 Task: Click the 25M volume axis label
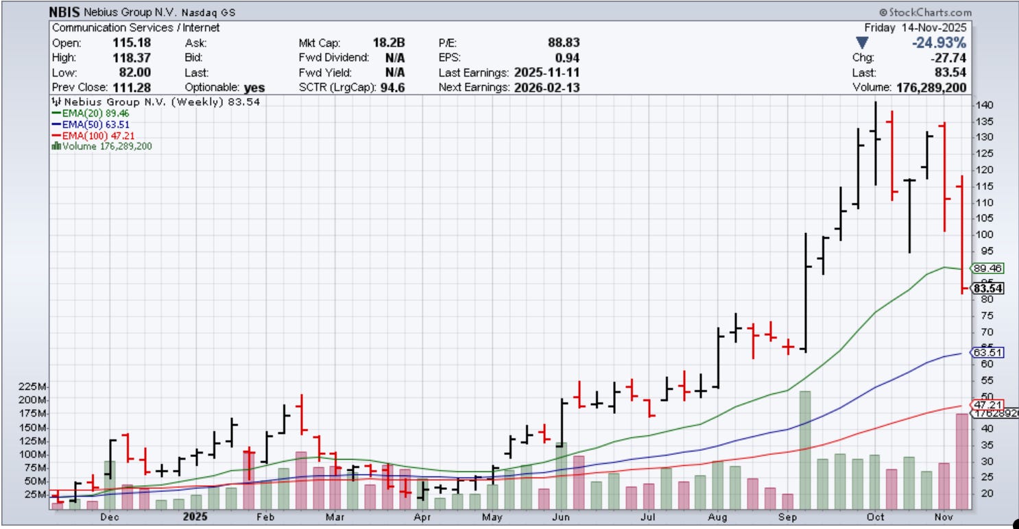click(x=37, y=495)
